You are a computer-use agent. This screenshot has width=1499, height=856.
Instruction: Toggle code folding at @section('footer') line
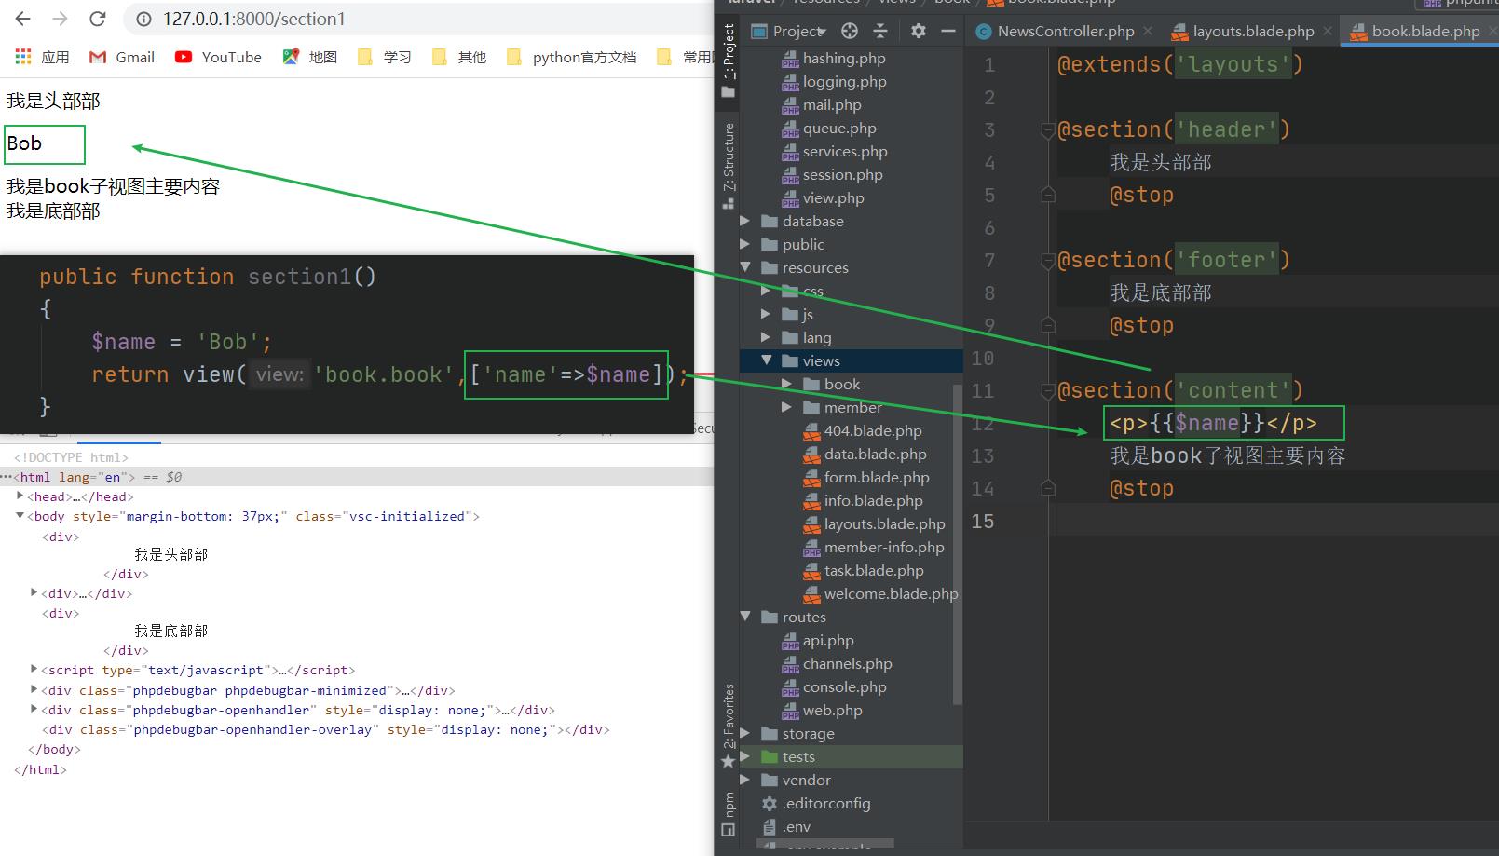(x=1047, y=261)
